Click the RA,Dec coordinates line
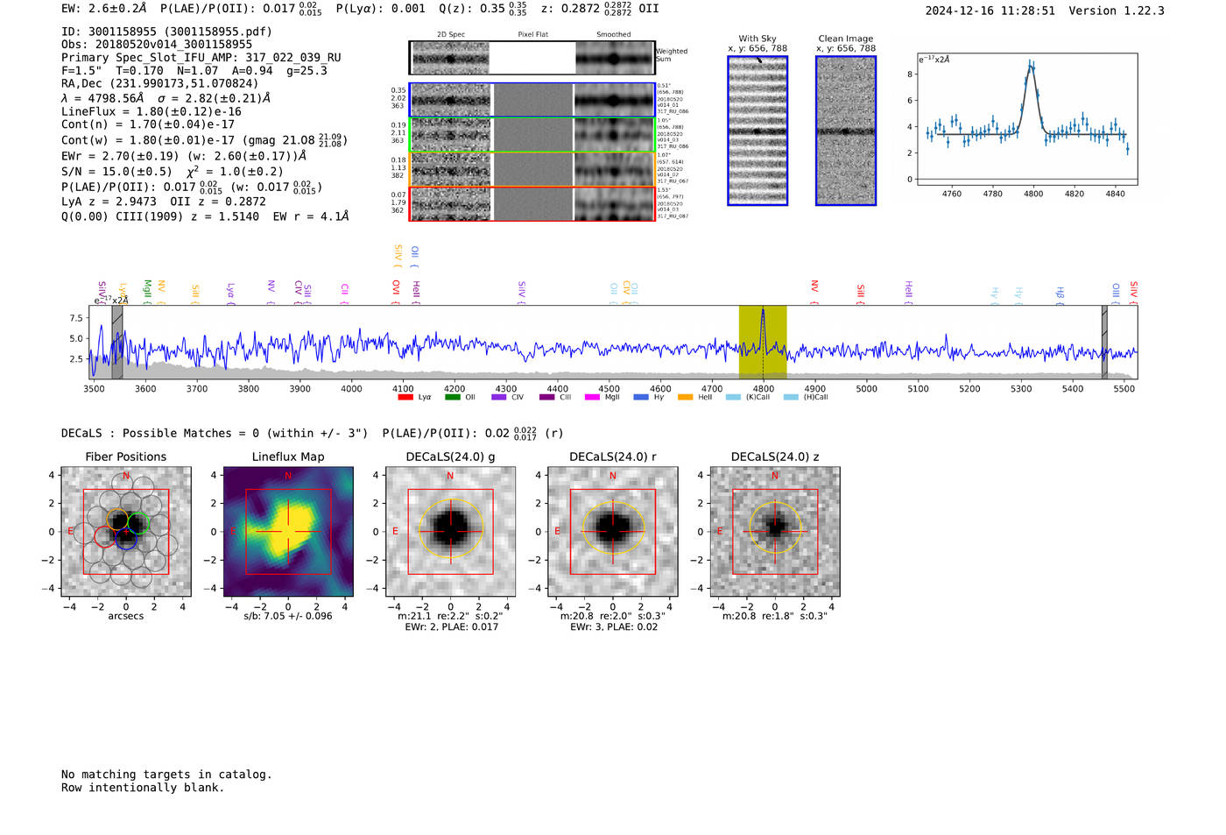This screenshot has height=835, width=1226. 160,84
